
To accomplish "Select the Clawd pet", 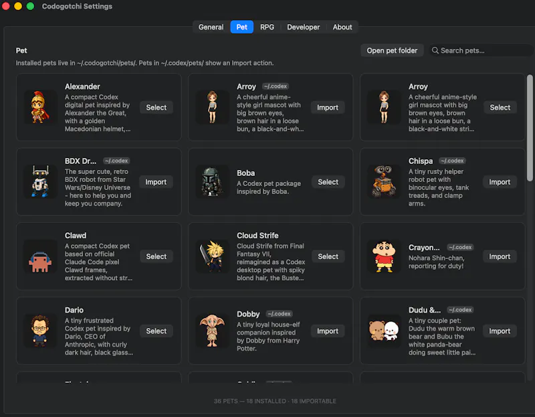I will pyautogui.click(x=156, y=256).
